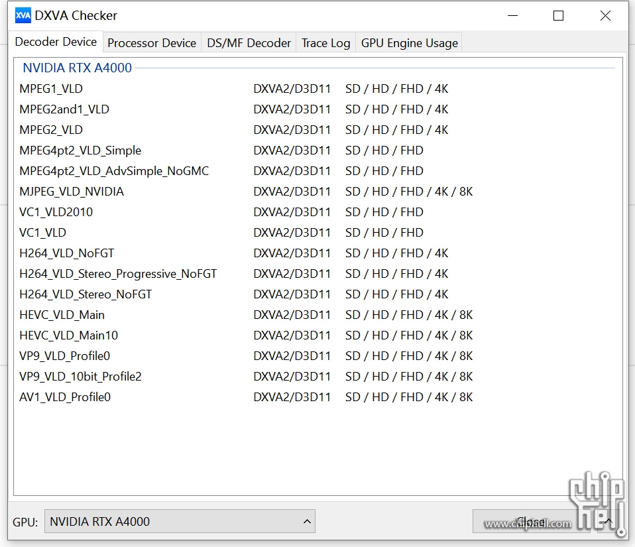635x547 pixels.
Task: Click the resolutions beside MJPEG_VLD_NVIDIA
Action: 409,192
